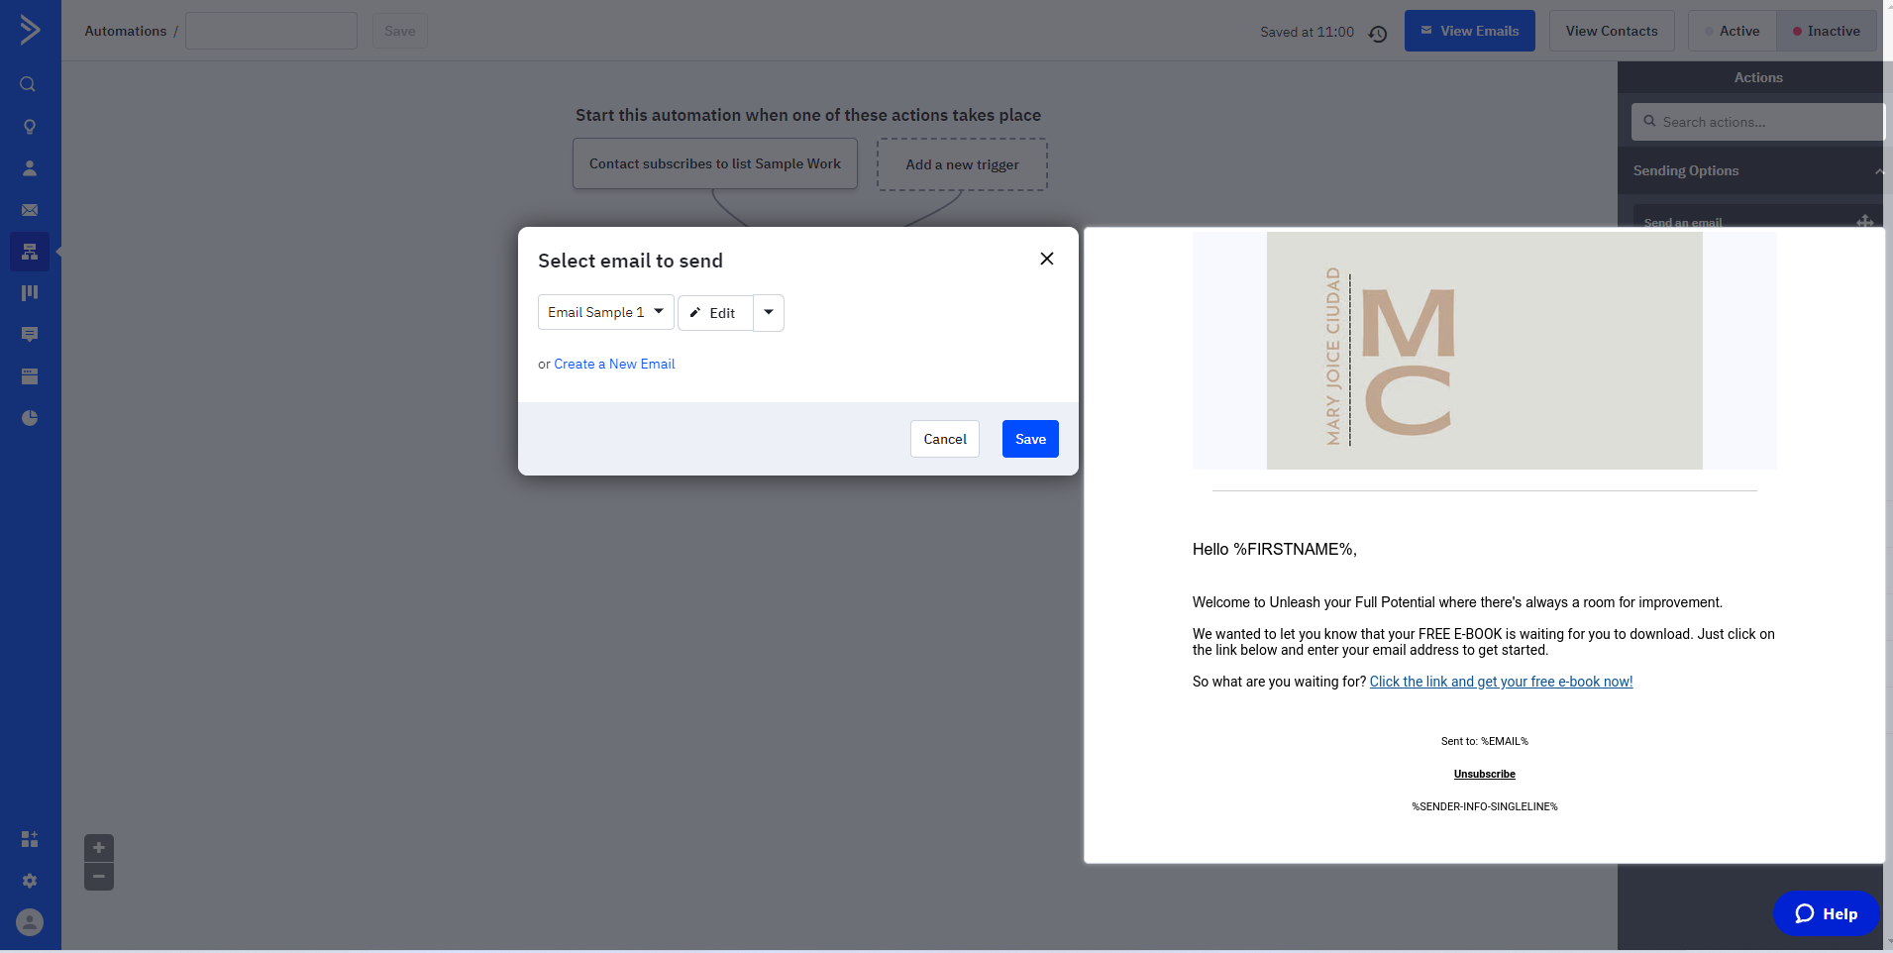Click the ActiveCampaign logo icon

pyautogui.click(x=30, y=30)
